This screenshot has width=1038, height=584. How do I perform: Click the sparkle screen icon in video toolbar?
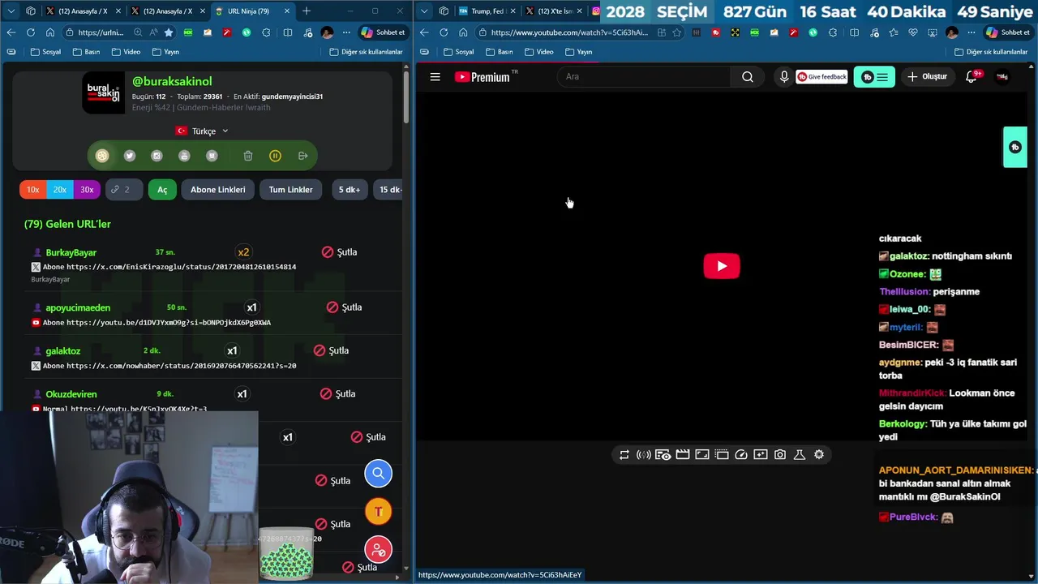click(761, 455)
